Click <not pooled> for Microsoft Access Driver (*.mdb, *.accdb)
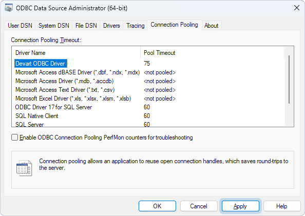The width and height of the screenshot is (305, 216). point(160,81)
